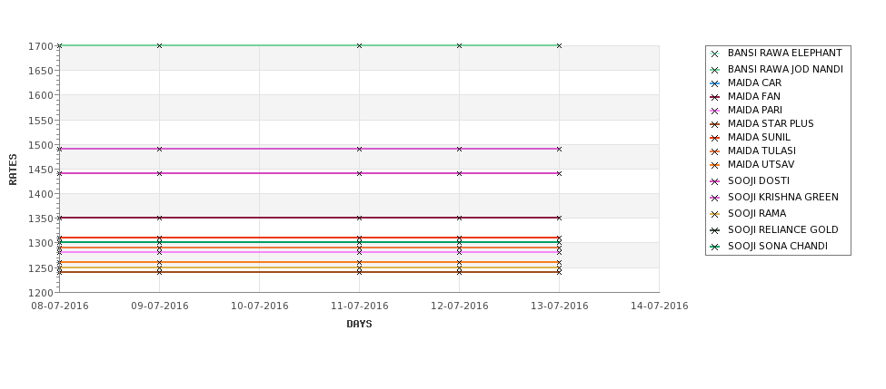
Task: Click the 1490 data point on 13-07-2016
Action: [x=559, y=149]
